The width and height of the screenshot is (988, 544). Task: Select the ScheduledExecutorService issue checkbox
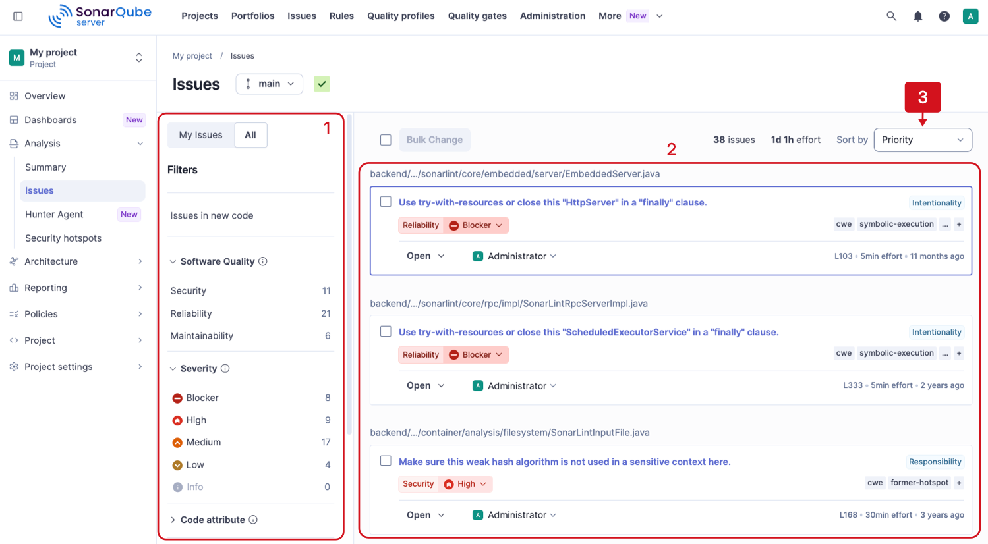point(386,331)
